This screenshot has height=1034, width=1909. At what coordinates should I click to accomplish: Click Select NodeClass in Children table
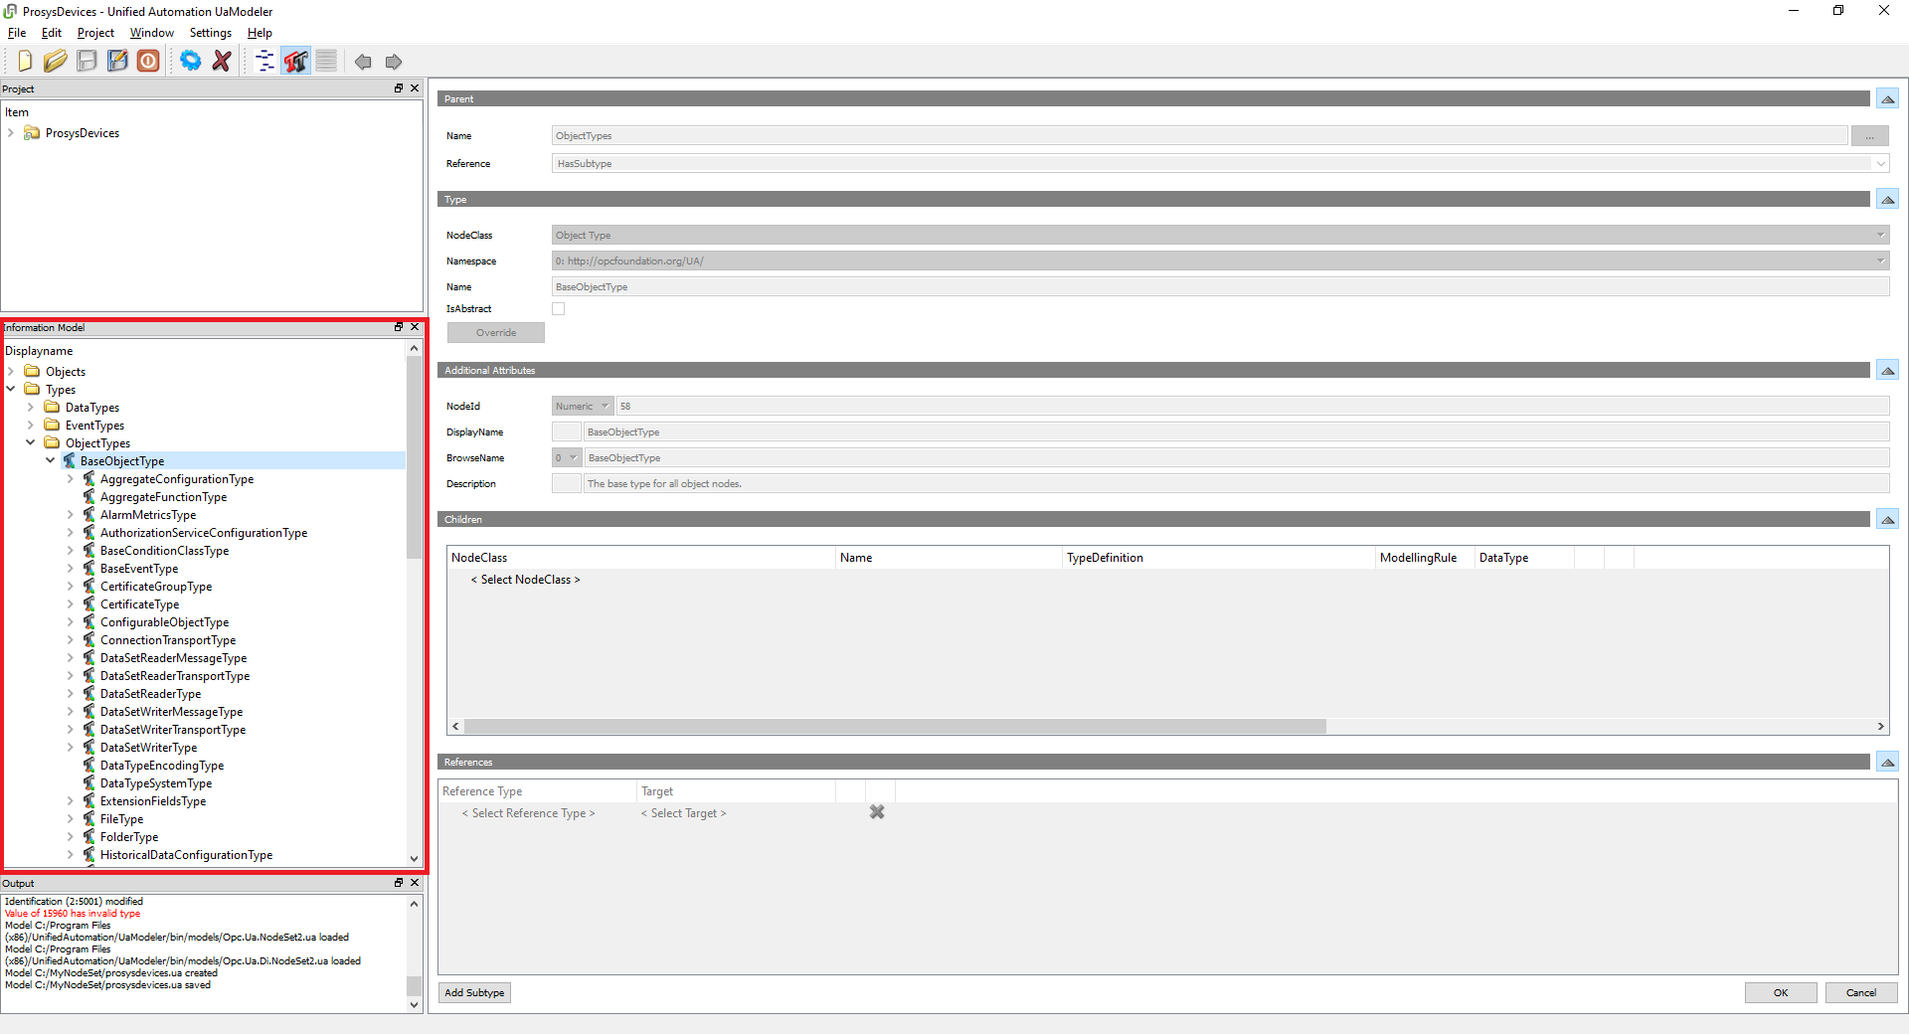click(x=526, y=580)
